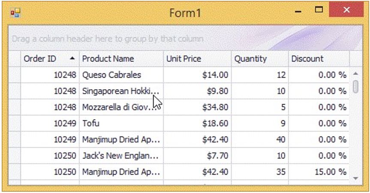Click the scroll up arrow of grid
The width and height of the screenshot is (370, 193).
[355, 73]
